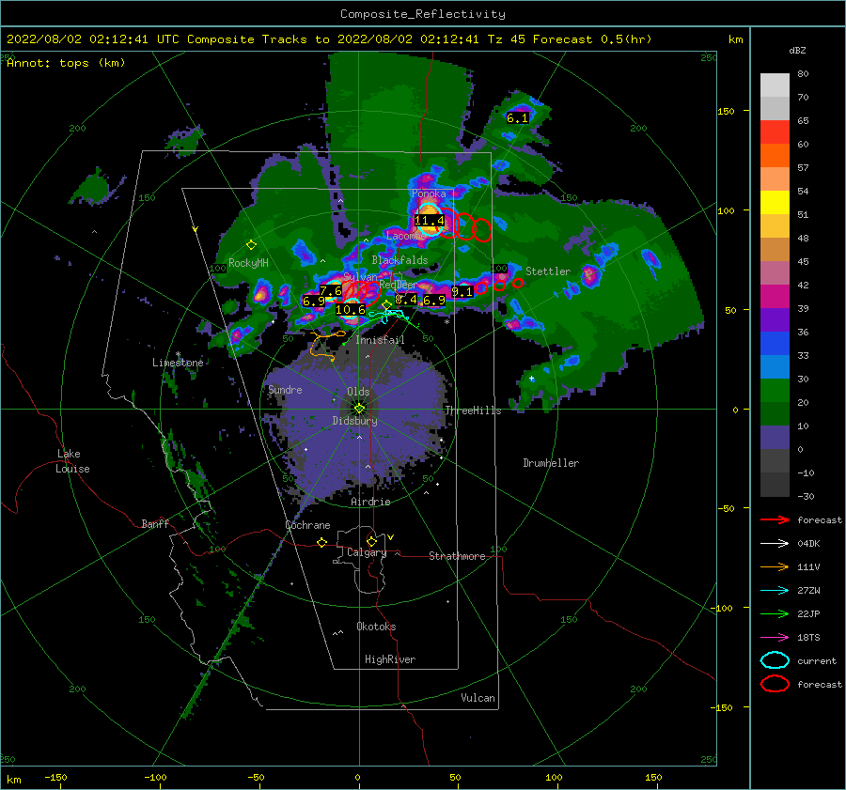Screen dimensions: 846x790
Task: Click the slate-purple 10 dBZ color swatch
Action: 775,438
